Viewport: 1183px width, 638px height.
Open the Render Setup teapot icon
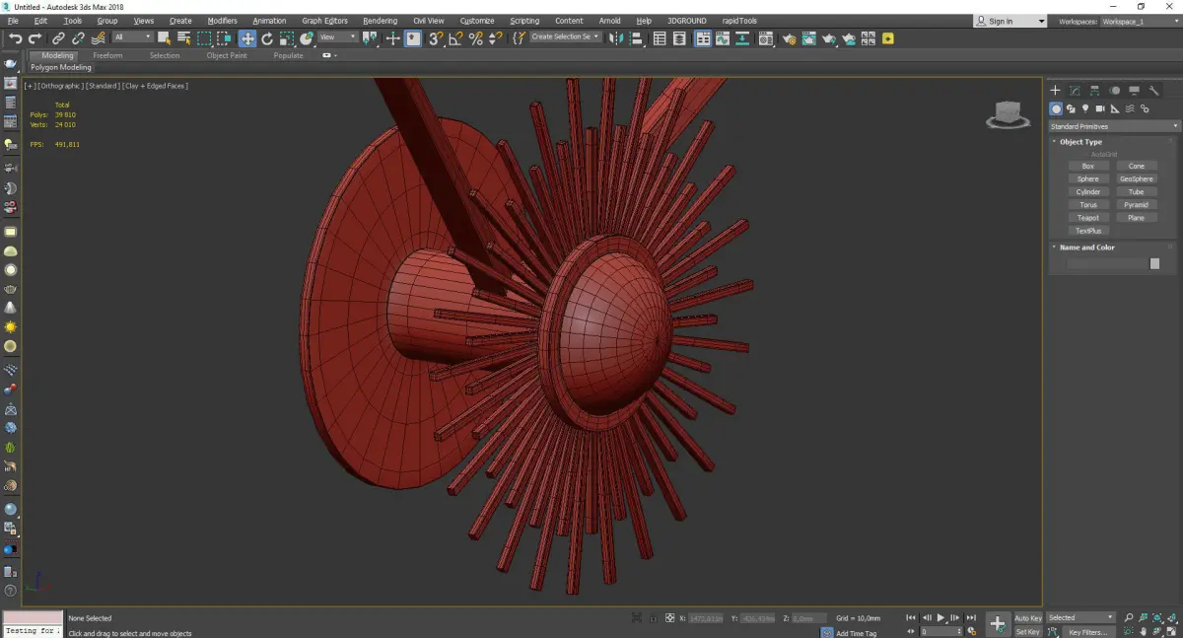(x=790, y=38)
